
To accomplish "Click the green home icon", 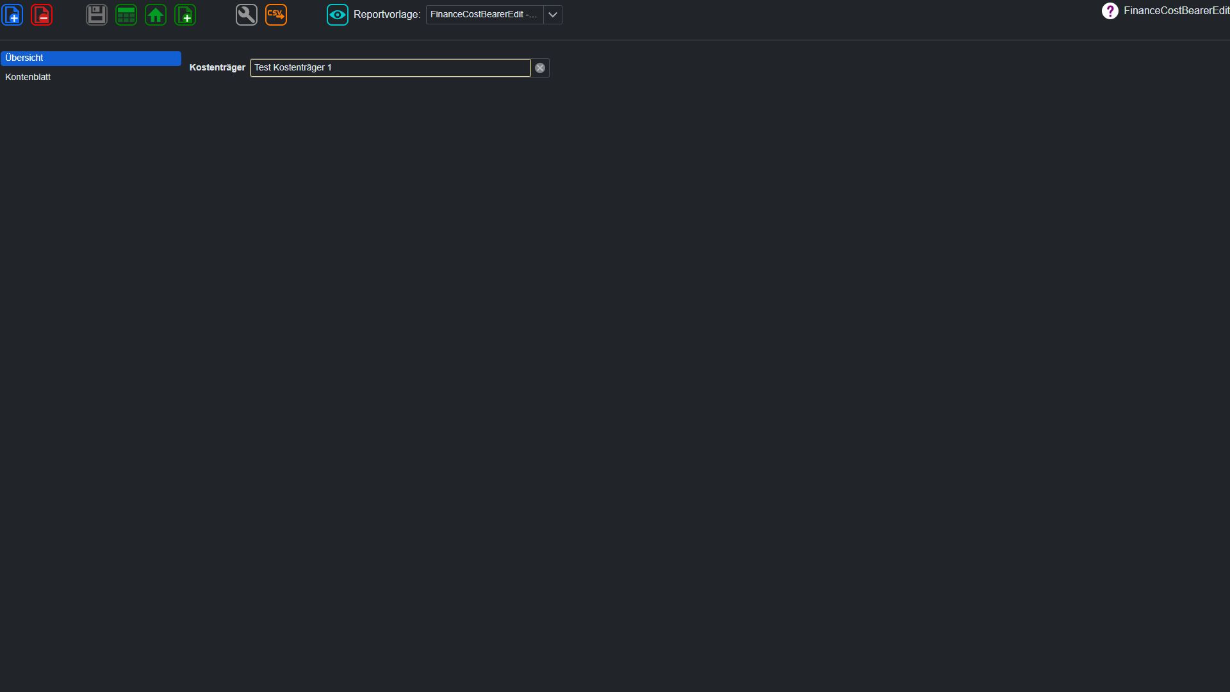I will click(156, 15).
